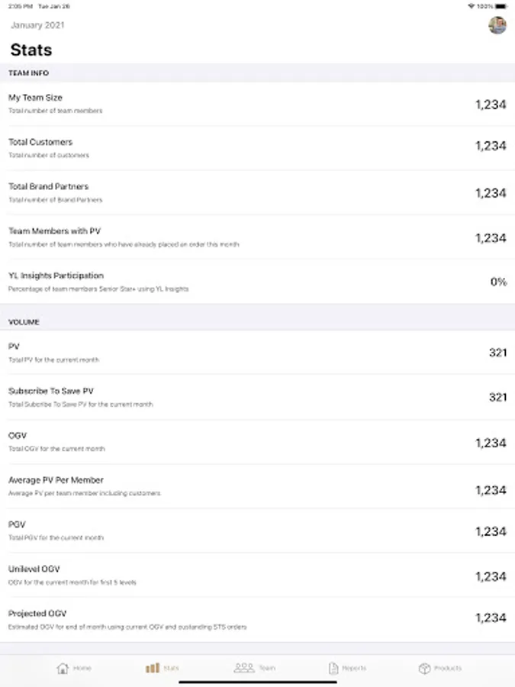Select the Stats bar chart icon

(x=153, y=668)
